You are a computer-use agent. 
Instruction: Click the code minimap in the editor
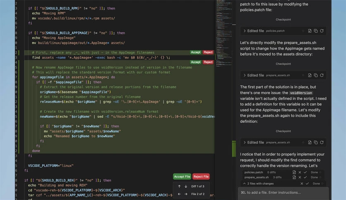pos(224,33)
